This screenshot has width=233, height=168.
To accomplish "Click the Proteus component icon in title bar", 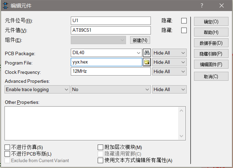I will click(x=5, y=6).
